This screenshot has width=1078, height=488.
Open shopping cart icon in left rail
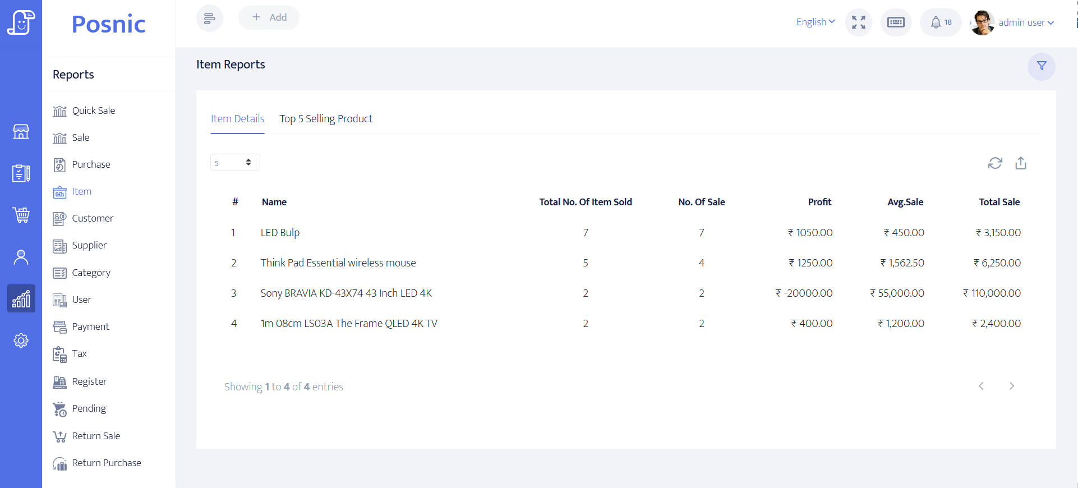(x=21, y=215)
